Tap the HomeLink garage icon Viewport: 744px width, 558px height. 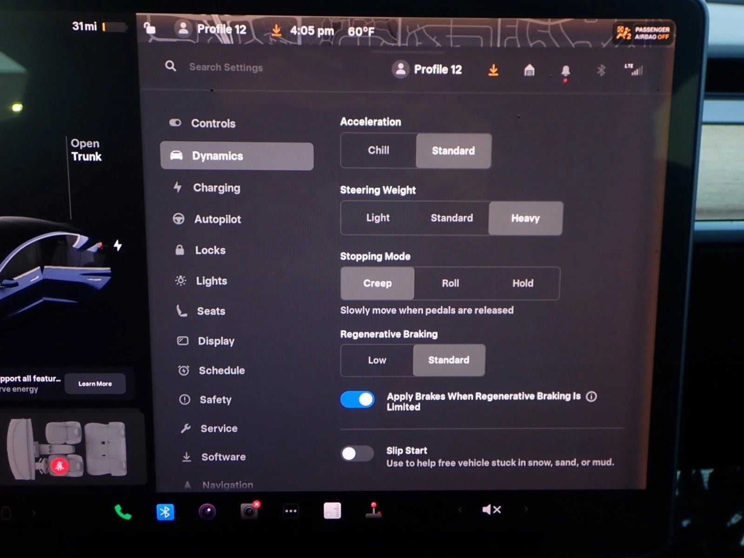coord(529,71)
